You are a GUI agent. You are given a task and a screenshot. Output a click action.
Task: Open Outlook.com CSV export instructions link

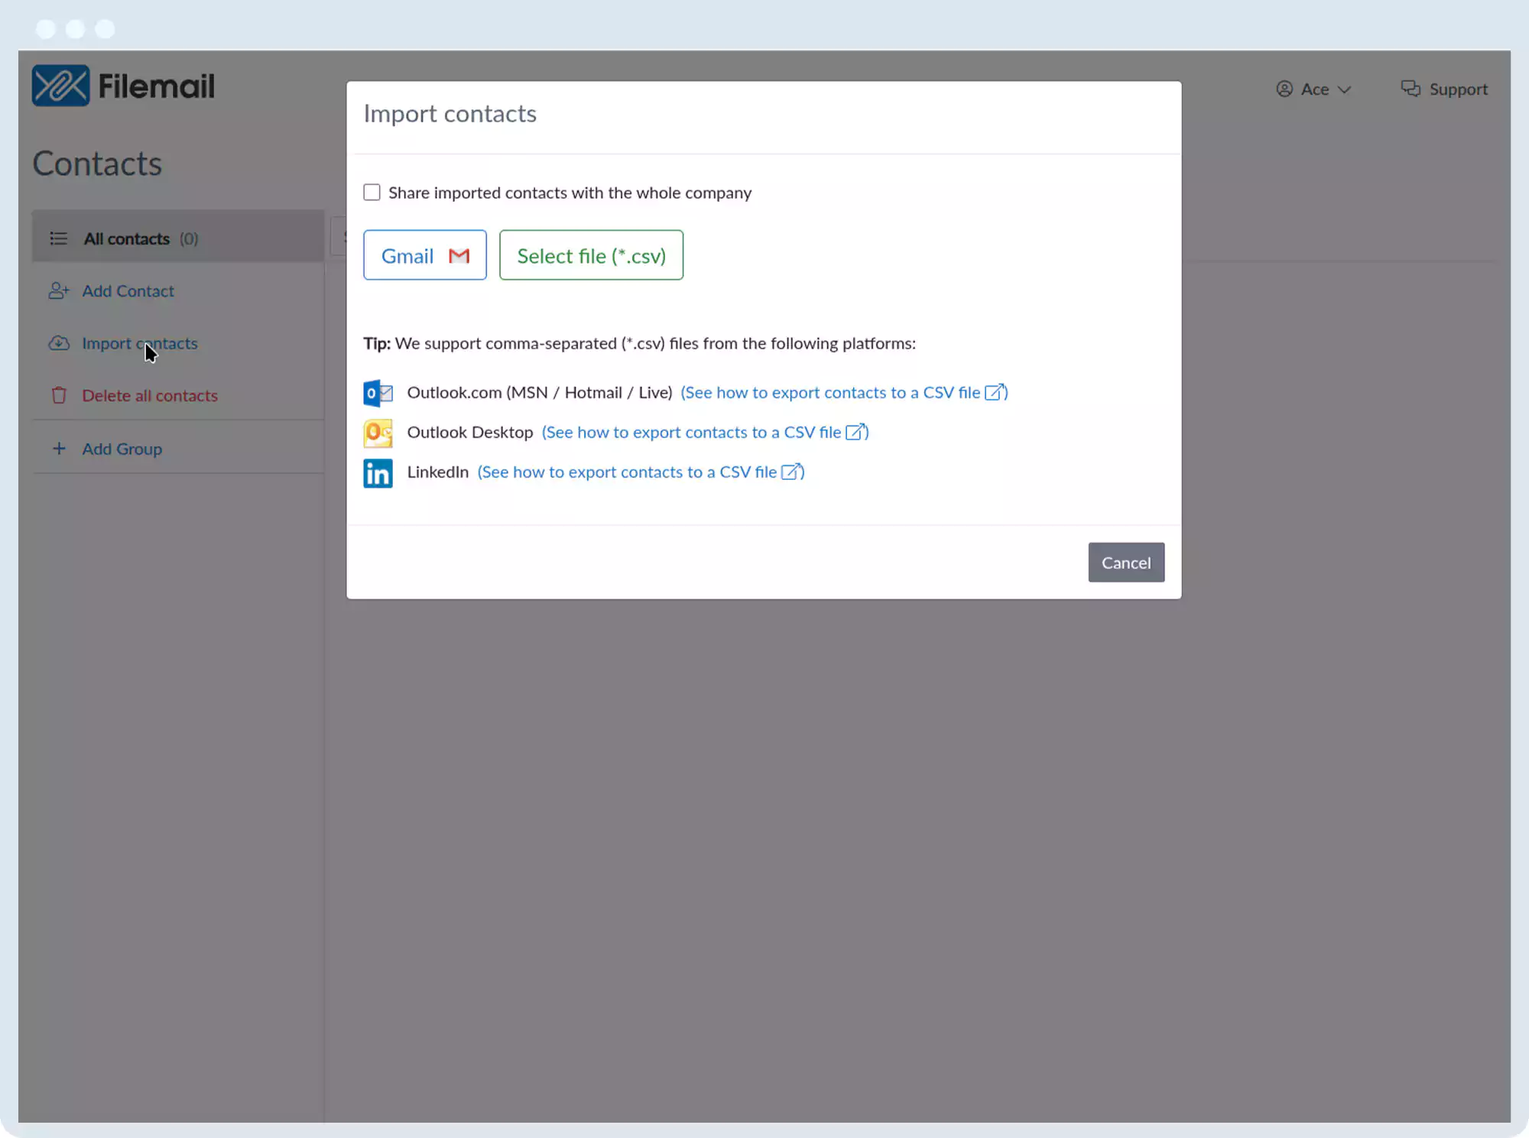click(843, 393)
